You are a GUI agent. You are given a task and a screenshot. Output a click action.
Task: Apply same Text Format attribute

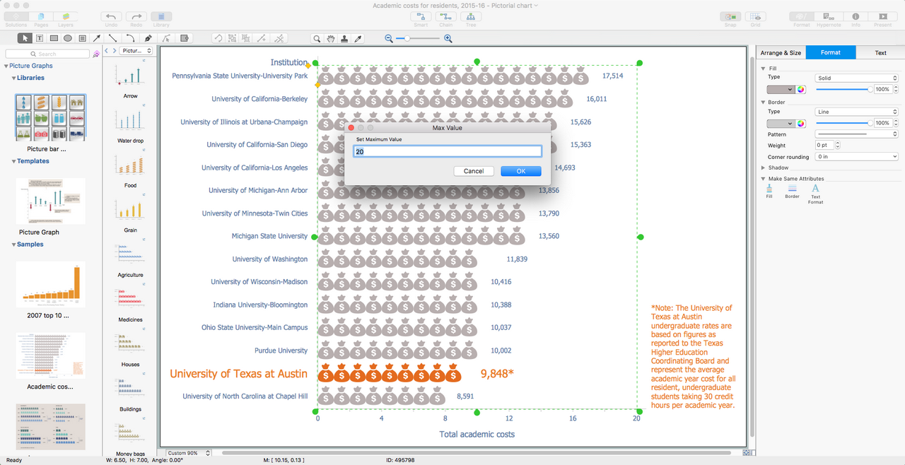pos(815,192)
